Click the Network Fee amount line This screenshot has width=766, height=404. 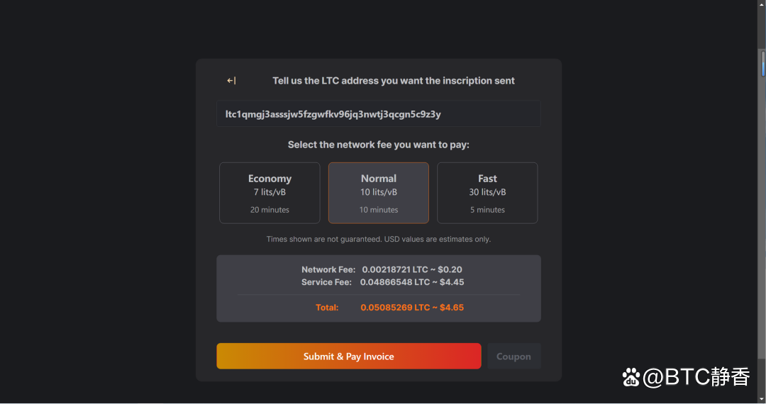coord(382,269)
